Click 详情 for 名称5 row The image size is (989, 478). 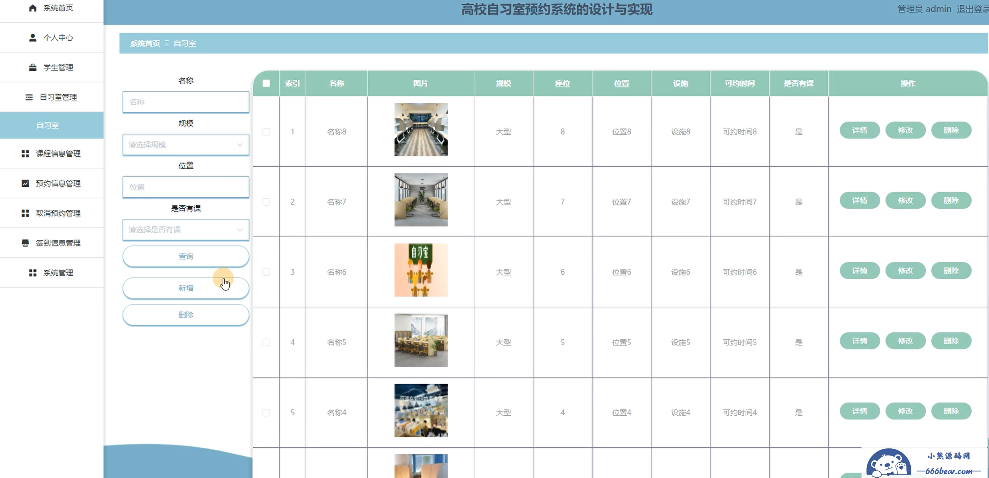(x=860, y=341)
